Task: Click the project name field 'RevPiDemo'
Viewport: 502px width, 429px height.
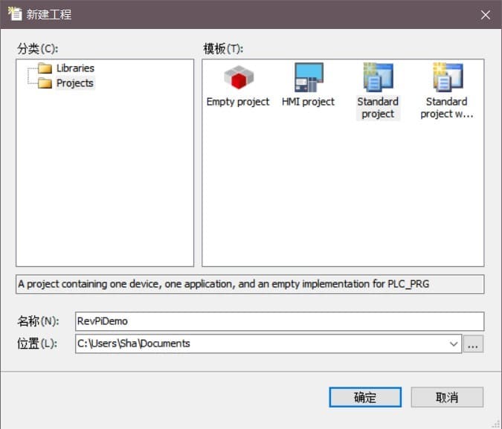Action: (279, 321)
